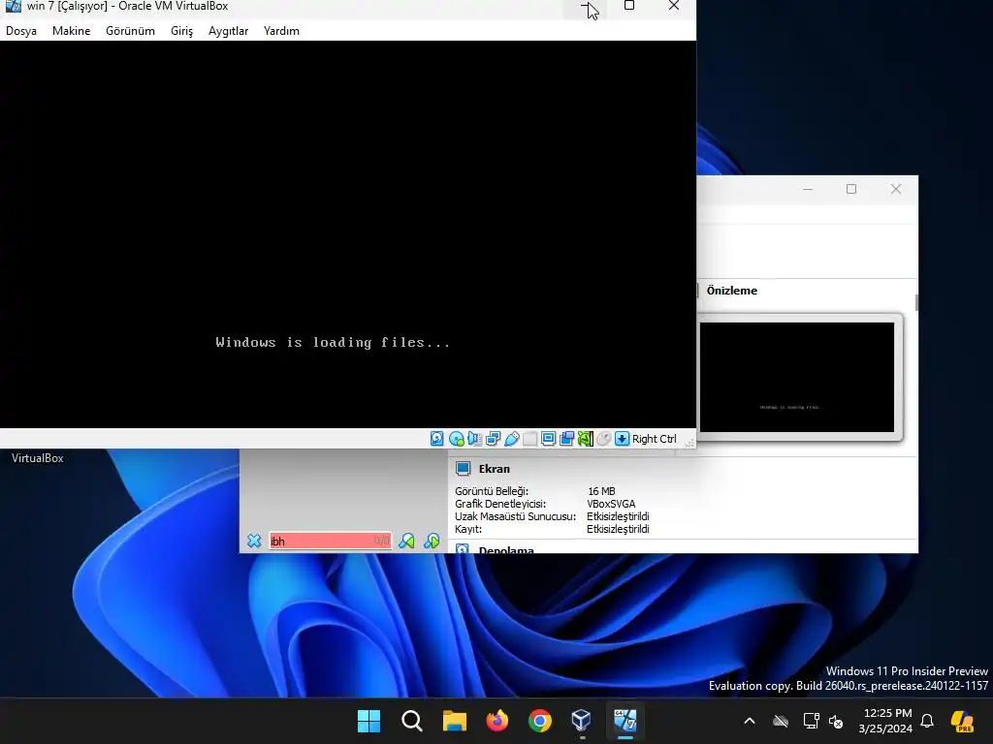This screenshot has width=993, height=744.
Task: Launch Google Chrome from the taskbar
Action: [x=539, y=721]
